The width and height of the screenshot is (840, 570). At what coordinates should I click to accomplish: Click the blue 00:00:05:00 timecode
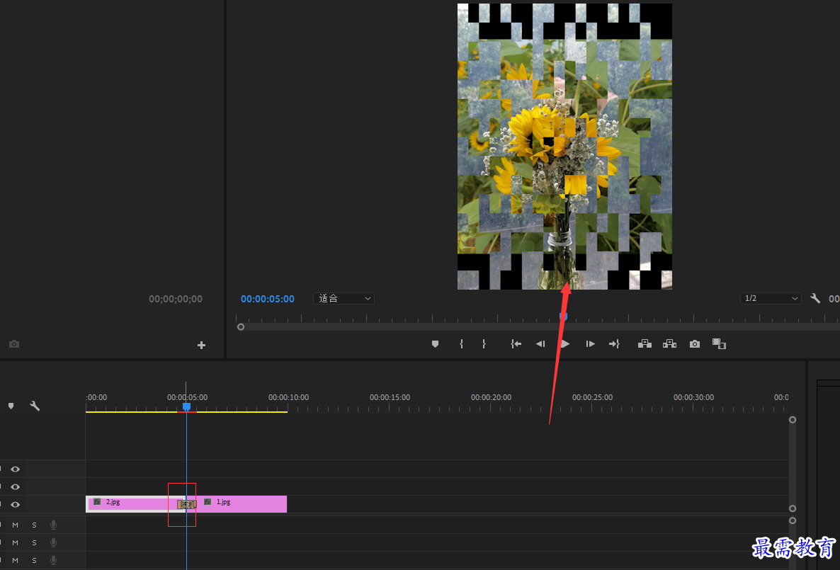pos(267,299)
